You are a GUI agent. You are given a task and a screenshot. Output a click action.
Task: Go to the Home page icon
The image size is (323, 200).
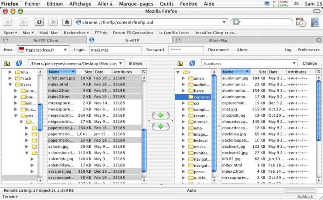pyautogui.click(x=67, y=22)
